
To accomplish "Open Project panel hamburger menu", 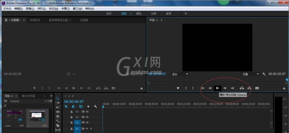I will click(16, 96).
